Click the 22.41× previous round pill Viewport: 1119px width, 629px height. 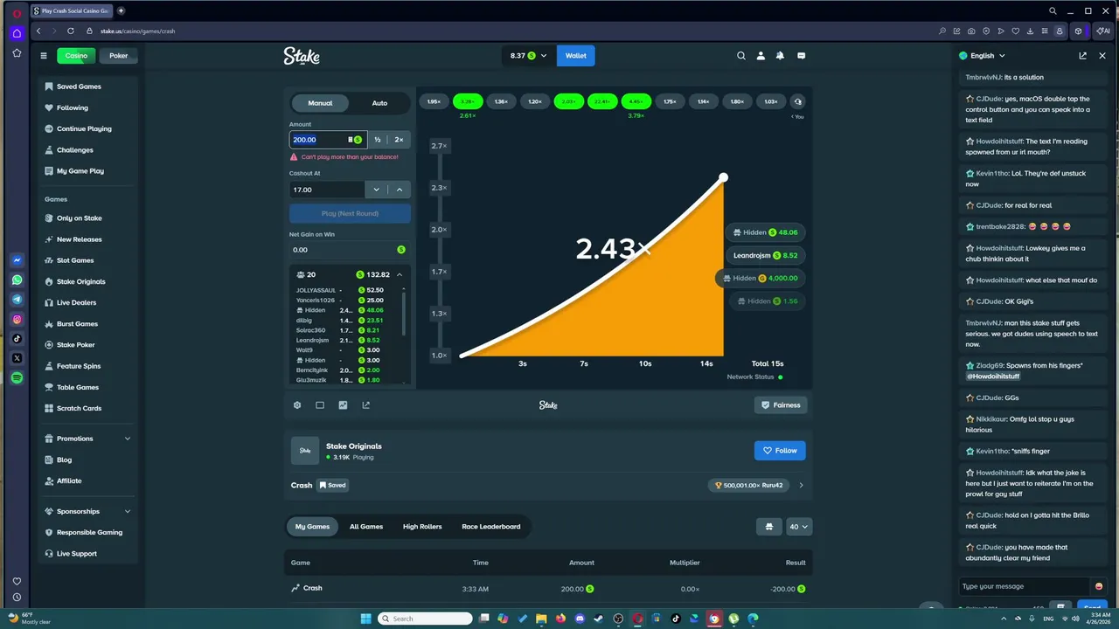602,101
